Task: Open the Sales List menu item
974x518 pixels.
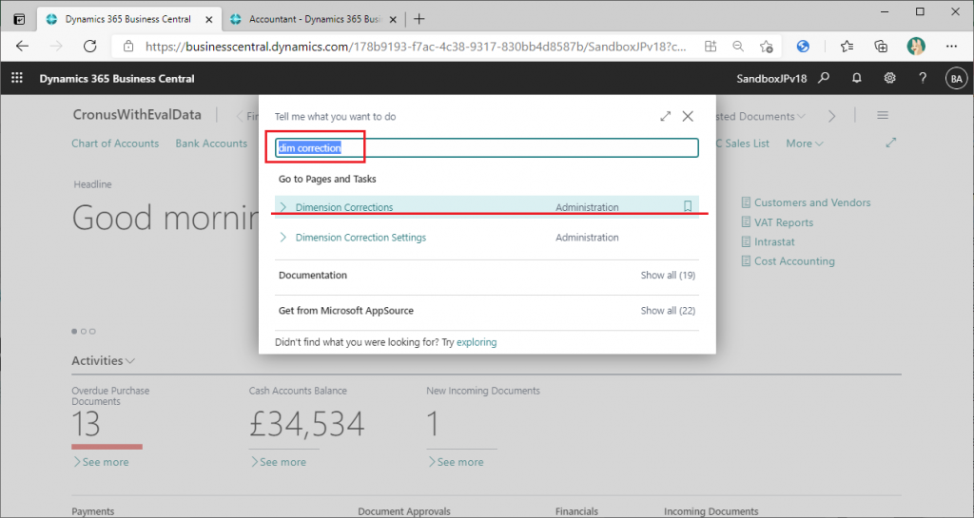Action: click(743, 144)
